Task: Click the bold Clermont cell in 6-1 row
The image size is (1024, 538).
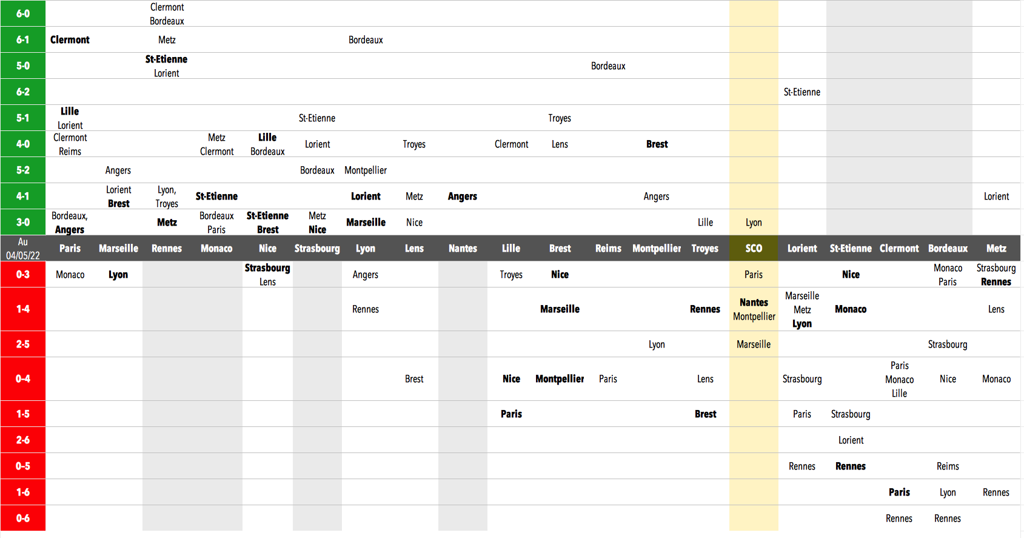Action: pyautogui.click(x=70, y=40)
